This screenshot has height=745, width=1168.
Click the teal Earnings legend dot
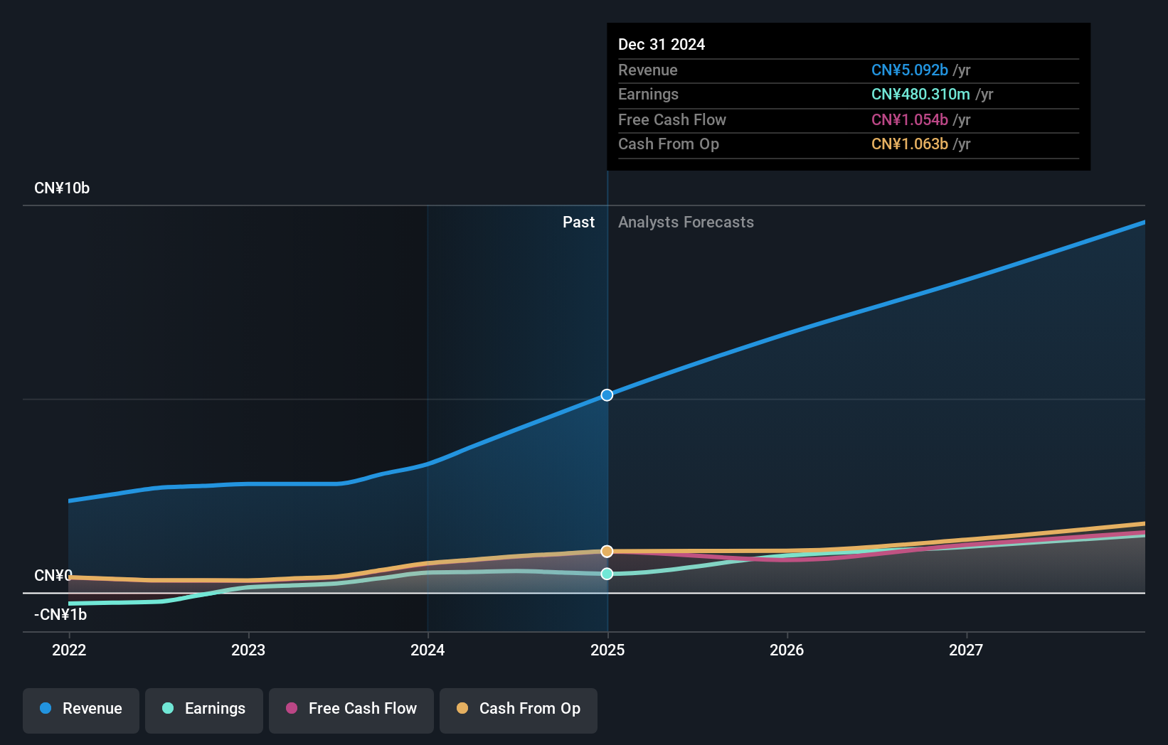click(168, 708)
